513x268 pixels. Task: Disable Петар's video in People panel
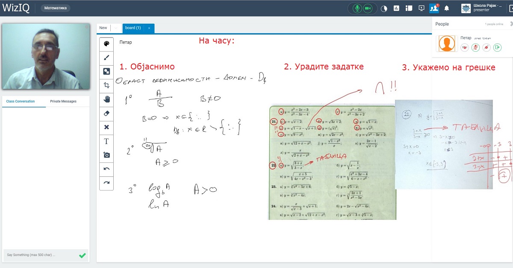tap(465, 47)
